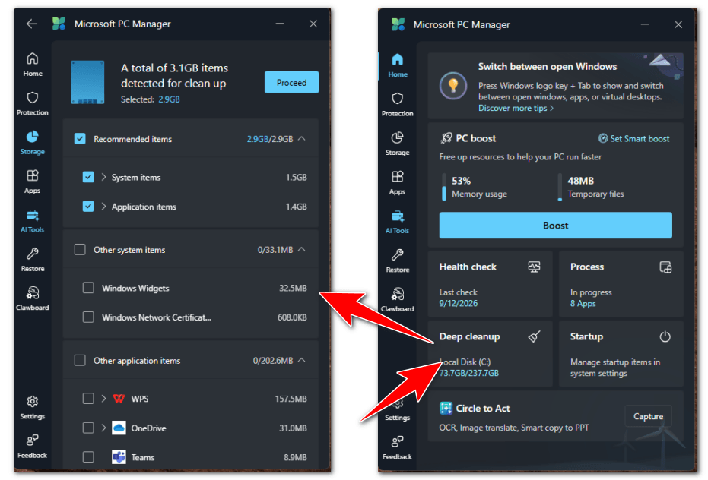Click Proceed to clean up

pyautogui.click(x=291, y=82)
